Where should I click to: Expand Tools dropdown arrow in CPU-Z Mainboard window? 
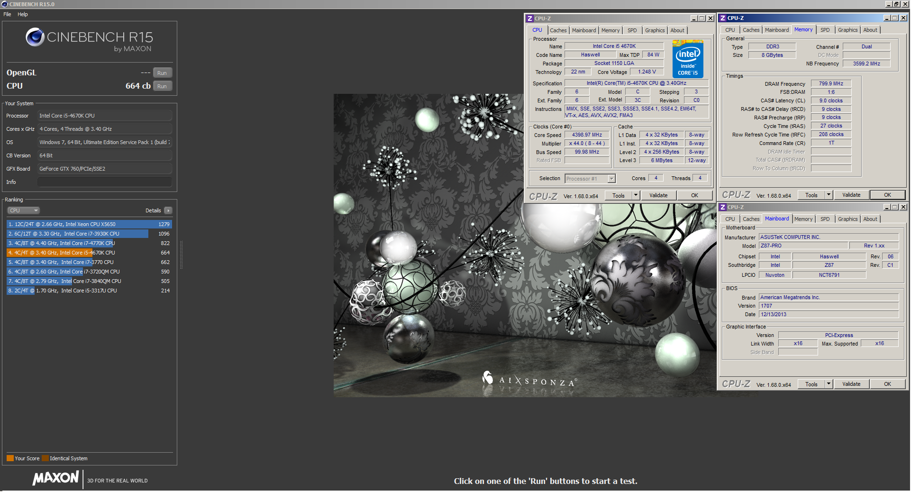pyautogui.click(x=829, y=384)
